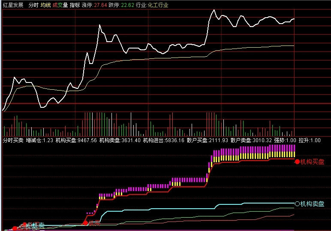Click the 跌停:22.62 value
331x231 pixels.
121,5
